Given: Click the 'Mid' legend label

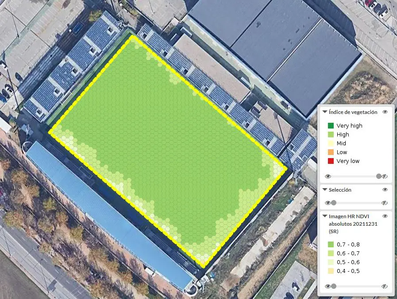Looking at the screenshot, I should 341,143.
